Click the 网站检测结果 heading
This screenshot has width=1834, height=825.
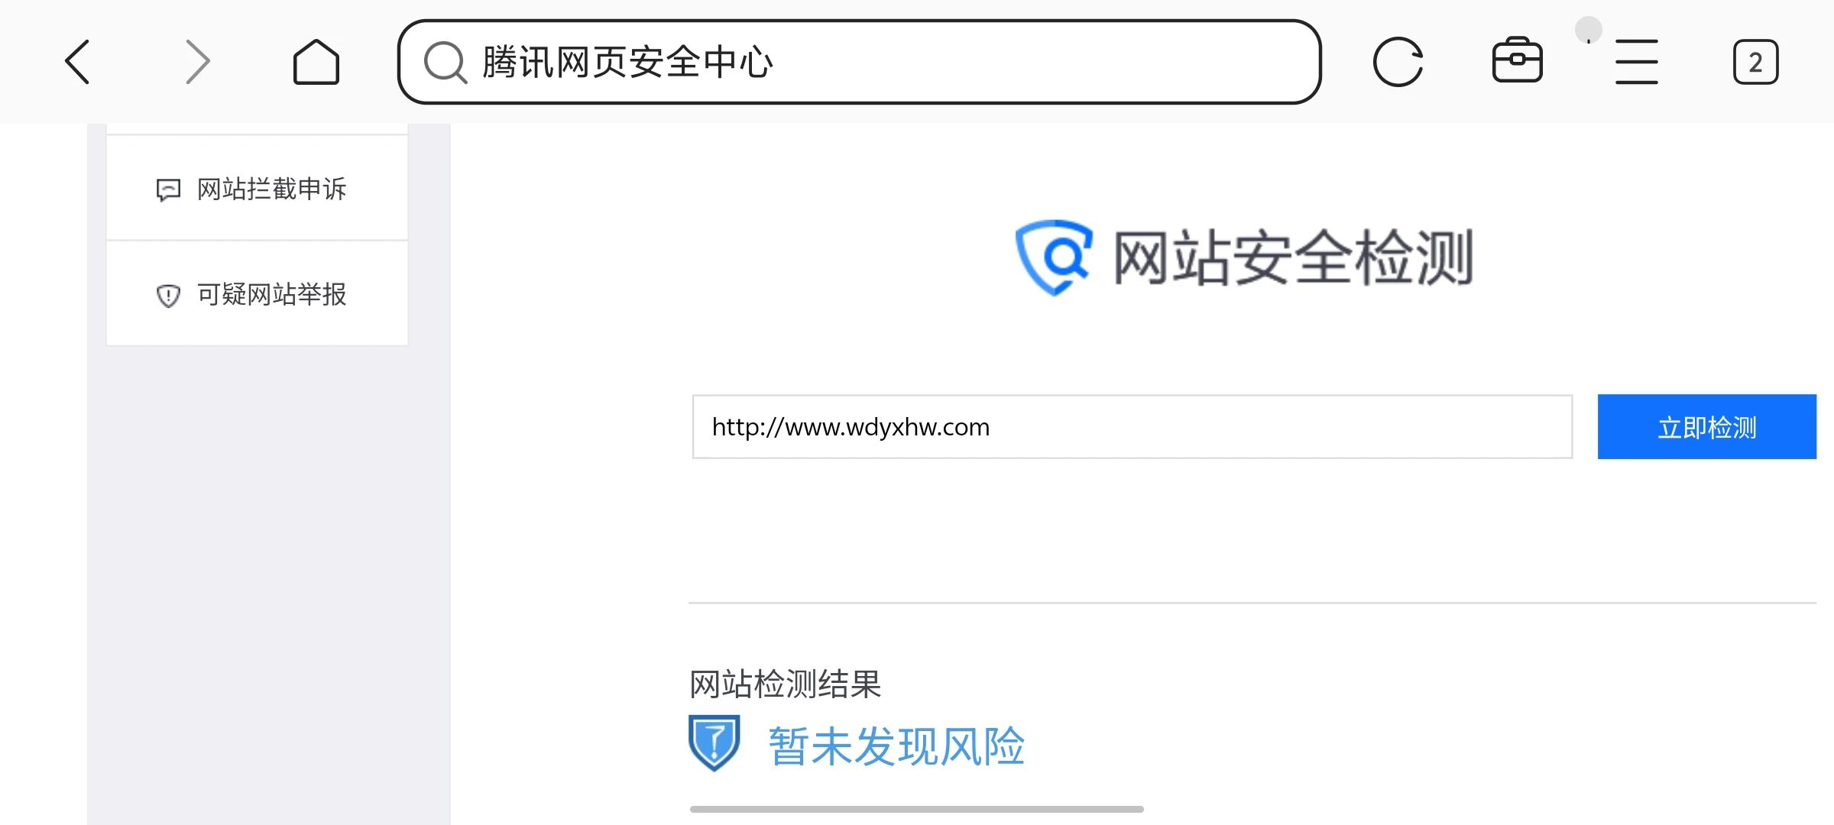(786, 684)
